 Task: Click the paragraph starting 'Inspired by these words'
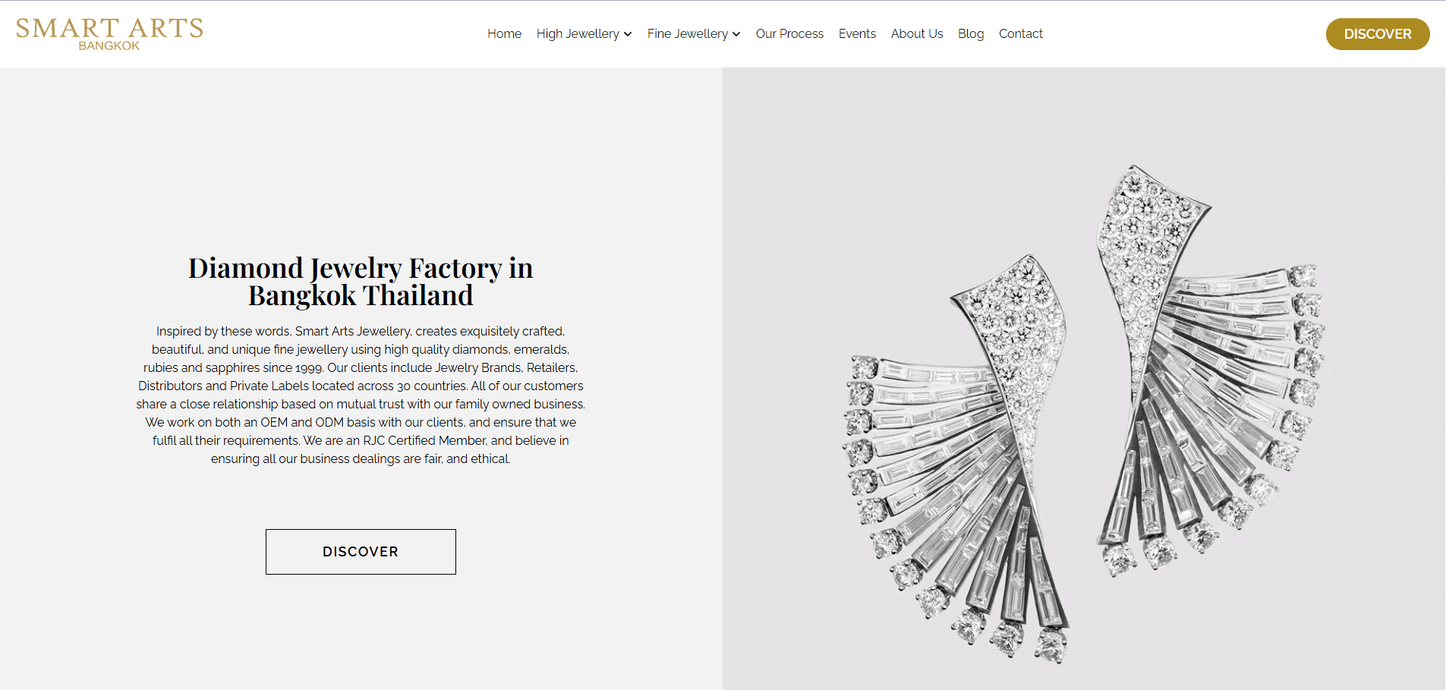pos(361,395)
